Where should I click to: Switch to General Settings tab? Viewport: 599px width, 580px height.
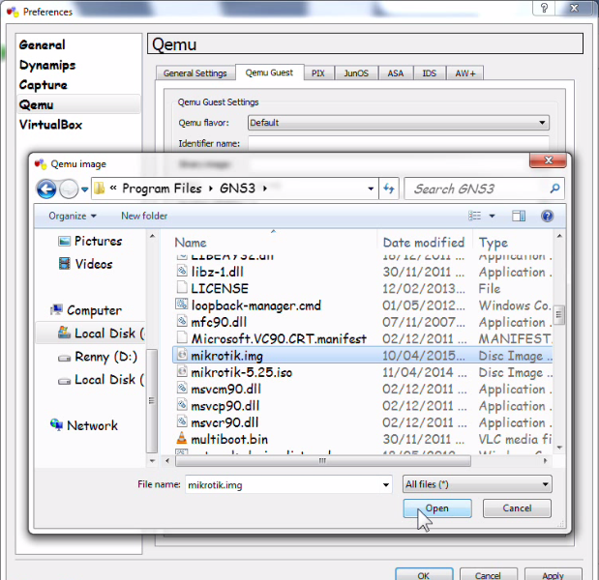point(195,72)
